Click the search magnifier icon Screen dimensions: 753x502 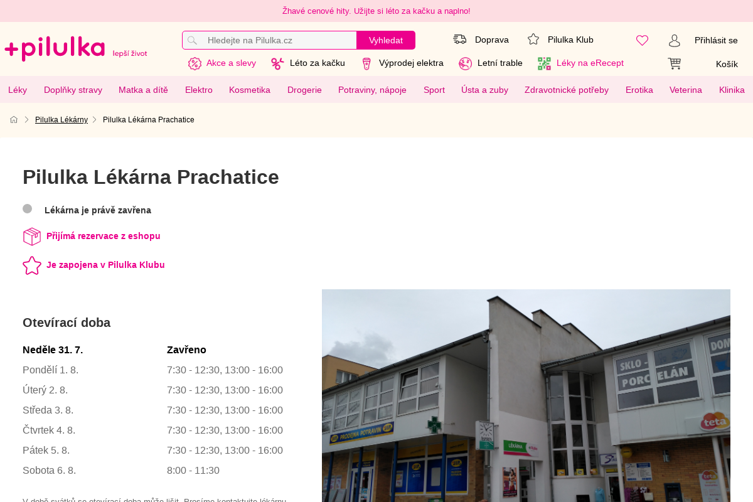(x=192, y=40)
